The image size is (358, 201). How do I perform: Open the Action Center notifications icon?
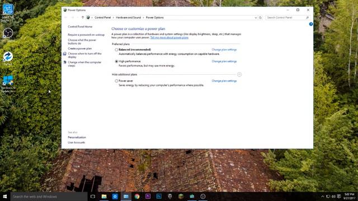click(x=339, y=196)
